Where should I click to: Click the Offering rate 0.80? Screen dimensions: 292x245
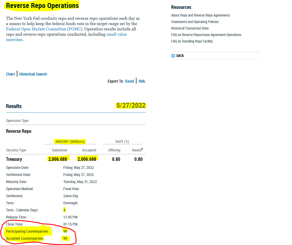tap(116, 159)
